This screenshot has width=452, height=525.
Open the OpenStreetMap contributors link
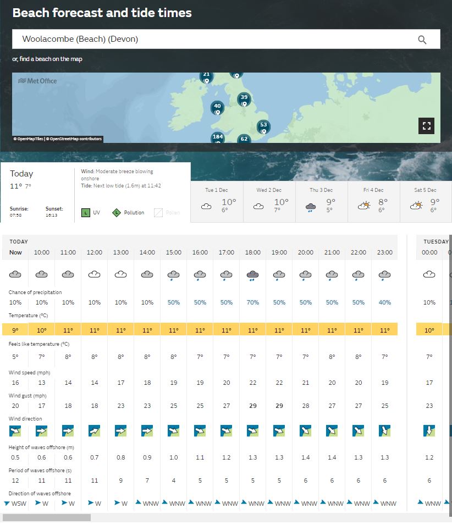click(74, 139)
